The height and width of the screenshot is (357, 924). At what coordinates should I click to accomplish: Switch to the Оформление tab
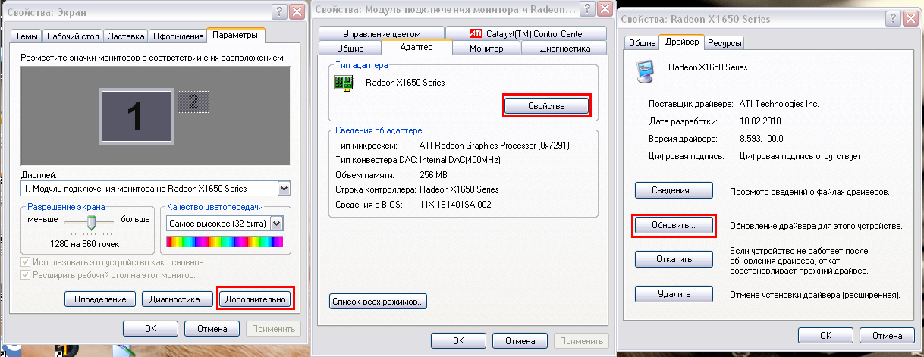[x=178, y=36]
